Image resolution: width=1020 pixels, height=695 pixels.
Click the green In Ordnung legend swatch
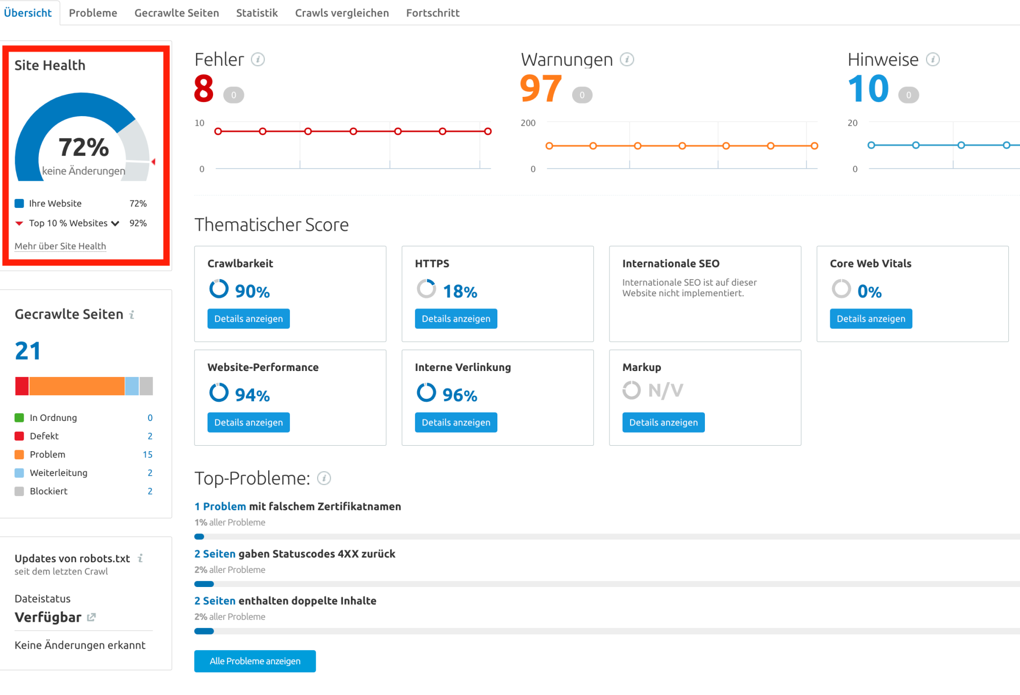[x=19, y=417]
